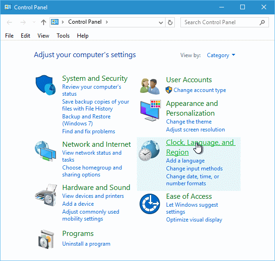The height and width of the screenshot is (261, 275).
Task: Open the Help menu
Action: (x=83, y=36)
